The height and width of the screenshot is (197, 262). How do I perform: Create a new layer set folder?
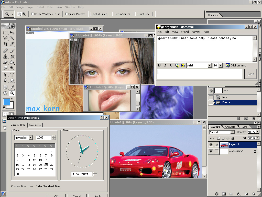(x=231, y=194)
